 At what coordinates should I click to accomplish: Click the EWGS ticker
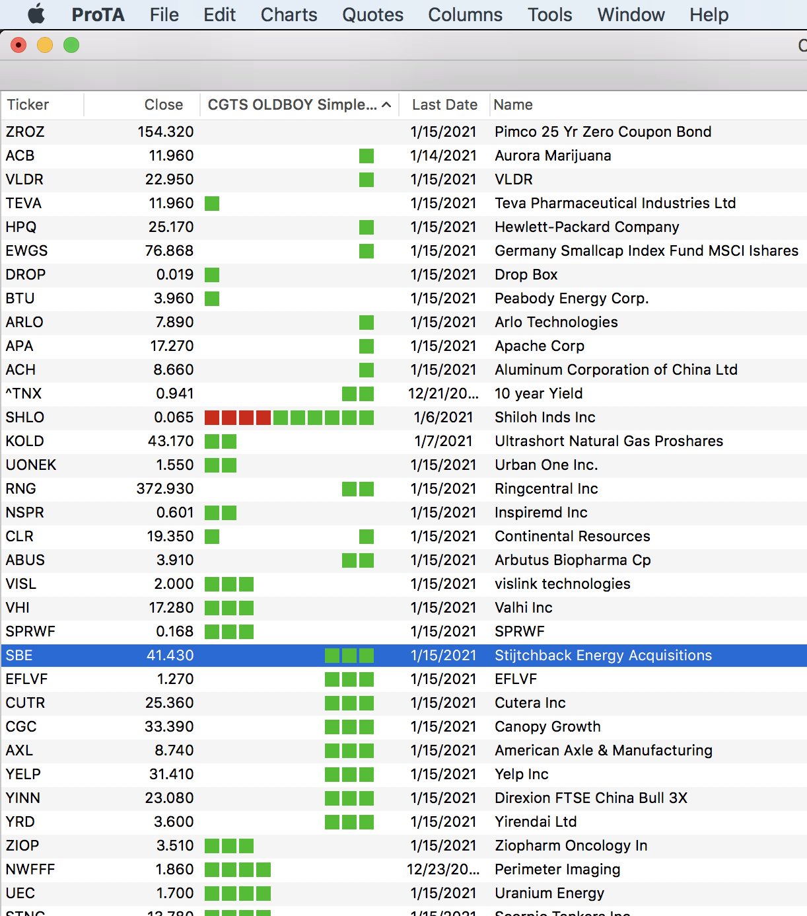pos(26,250)
